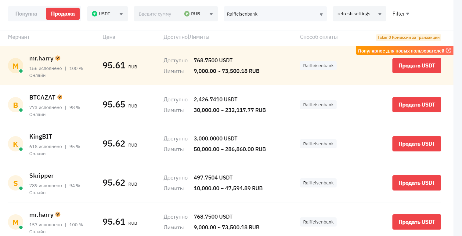Switch to the Покупка tab
Screen dimensions: 462x236
[x=26, y=14]
